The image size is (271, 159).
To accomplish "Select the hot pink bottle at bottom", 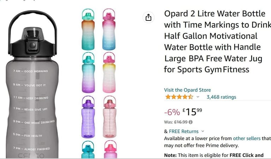I will 110,149.
